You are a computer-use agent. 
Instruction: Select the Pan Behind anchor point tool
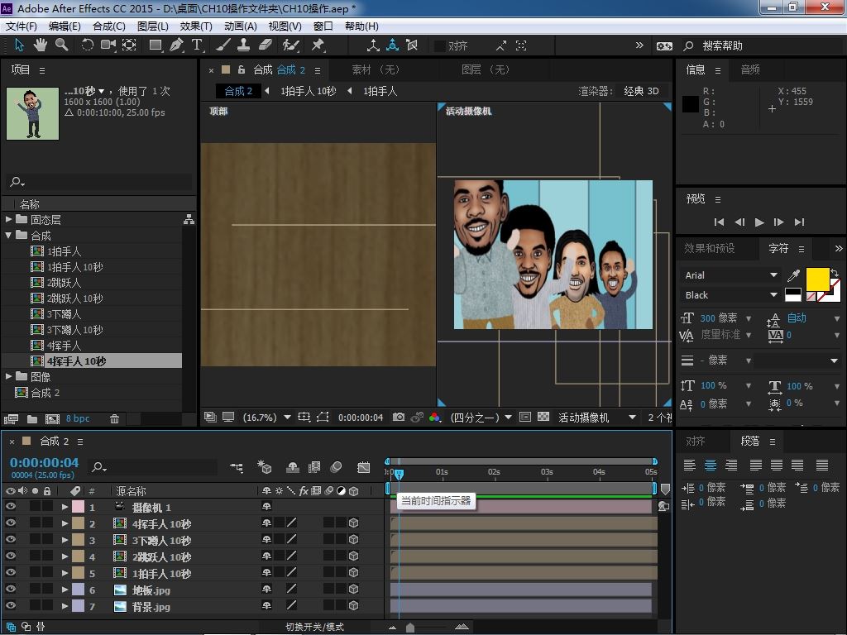[129, 45]
